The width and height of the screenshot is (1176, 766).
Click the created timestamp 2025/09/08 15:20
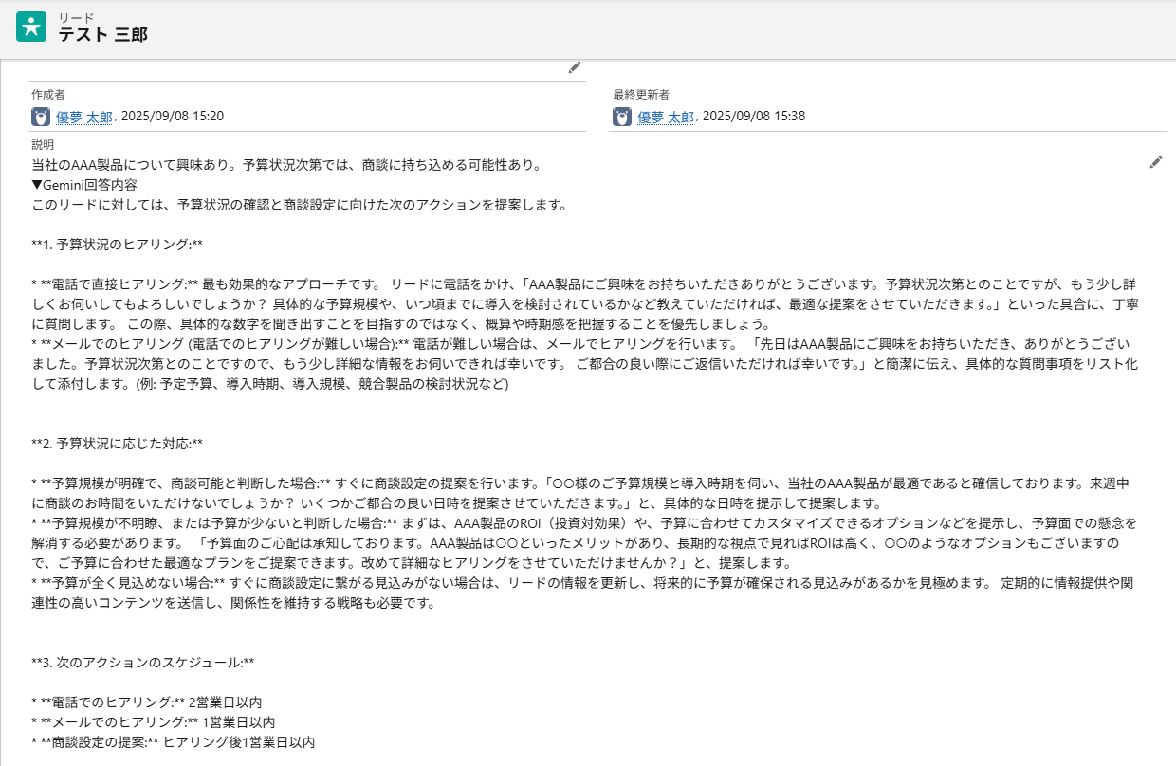point(172,117)
